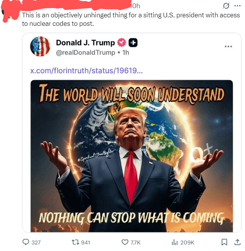Screen dimensions: 245x251
Task: Click the black plus affiliate badge
Action: pyautogui.click(x=133, y=43)
